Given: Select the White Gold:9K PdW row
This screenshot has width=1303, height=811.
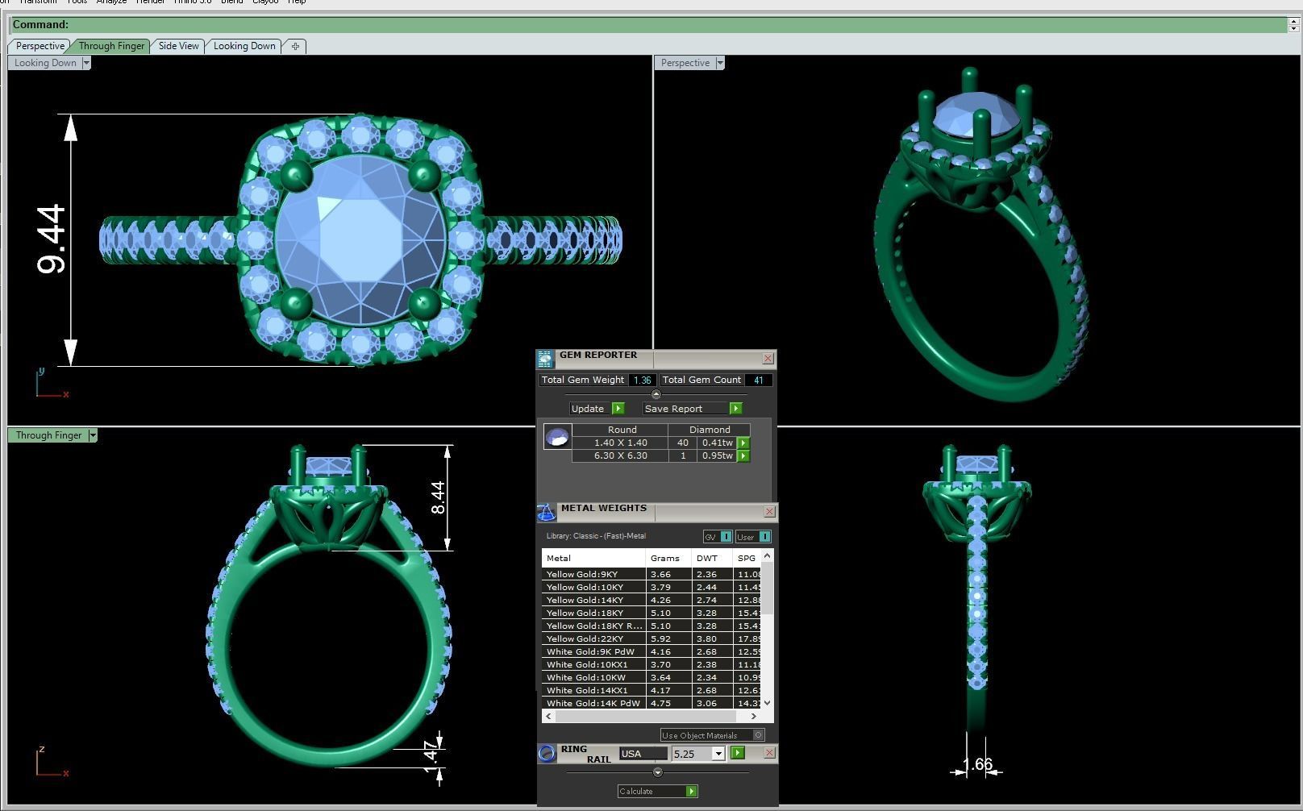Looking at the screenshot, I should pyautogui.click(x=651, y=652).
